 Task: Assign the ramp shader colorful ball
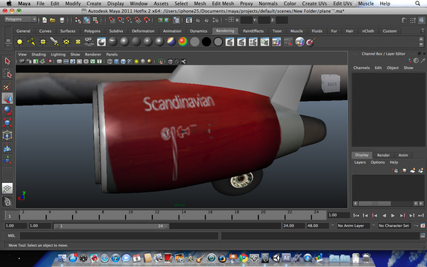click(183, 42)
